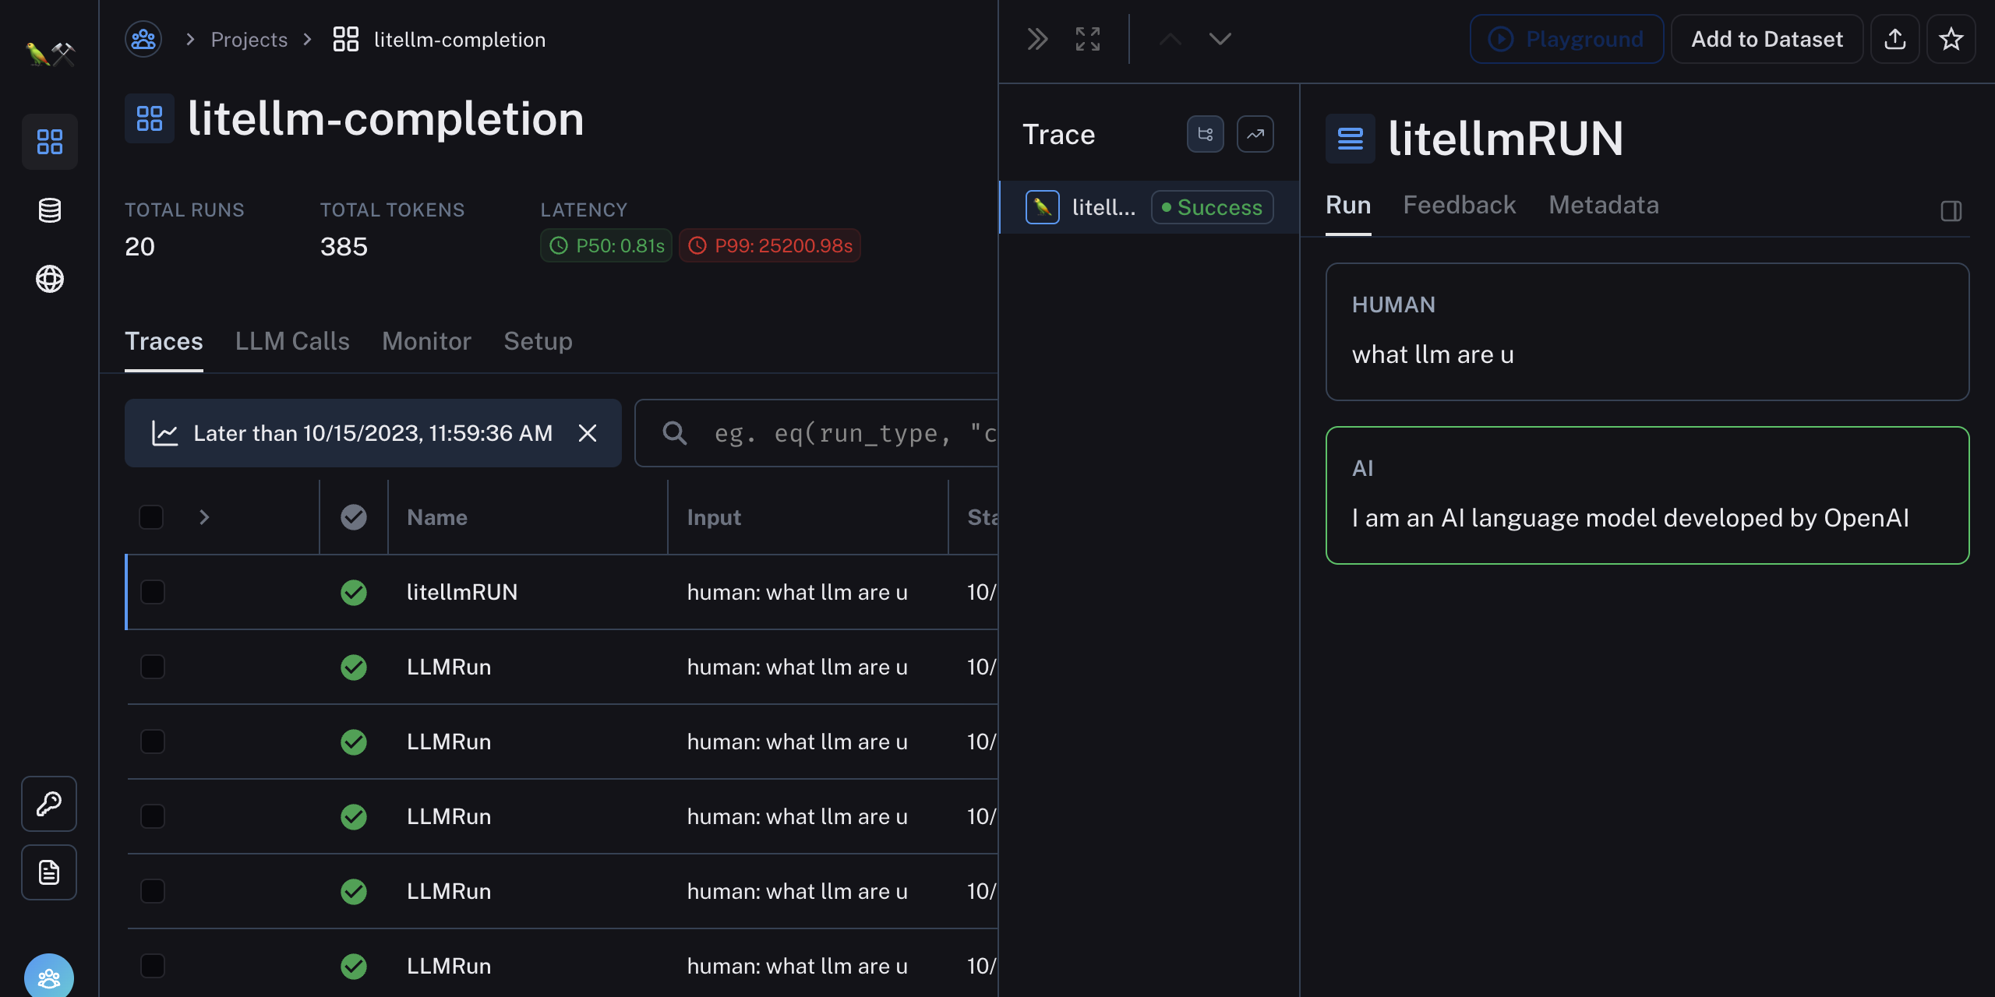The width and height of the screenshot is (1995, 997).
Task: Switch to the LLM Calls tab
Action: pos(292,341)
